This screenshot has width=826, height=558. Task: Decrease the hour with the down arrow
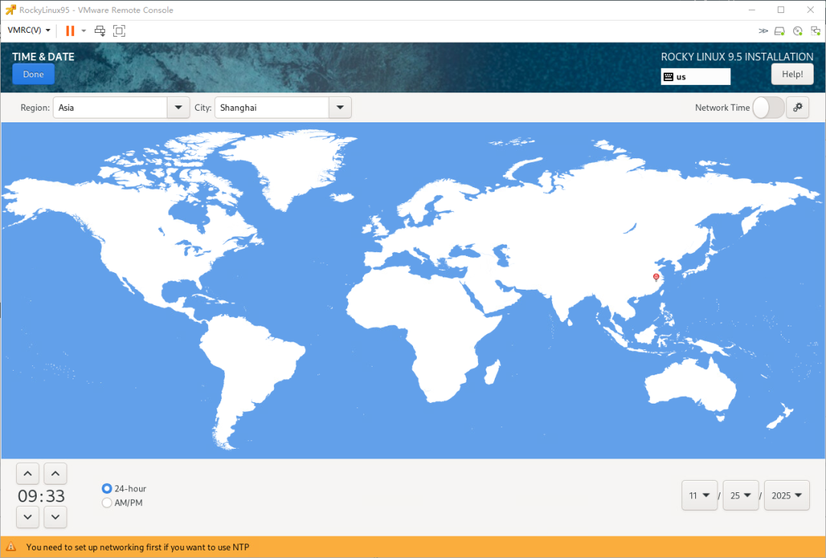click(28, 517)
